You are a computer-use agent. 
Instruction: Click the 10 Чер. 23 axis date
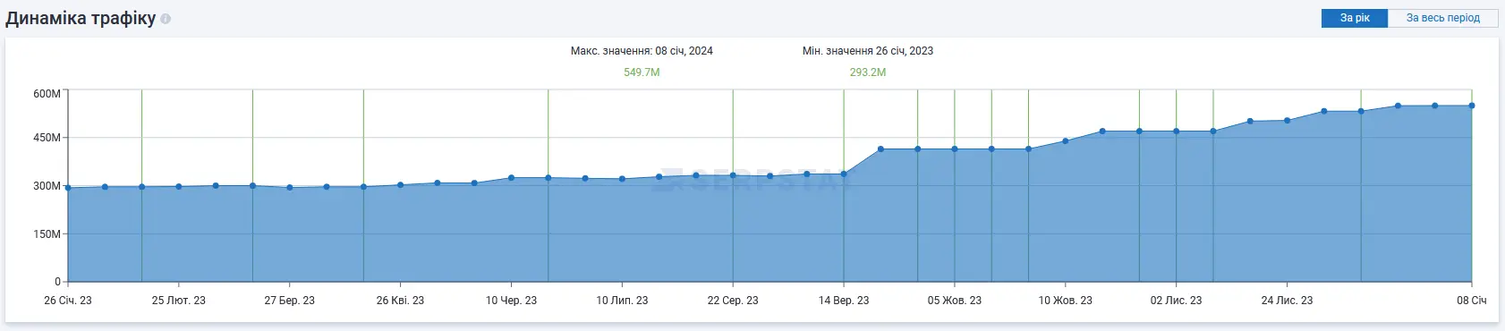tap(511, 301)
